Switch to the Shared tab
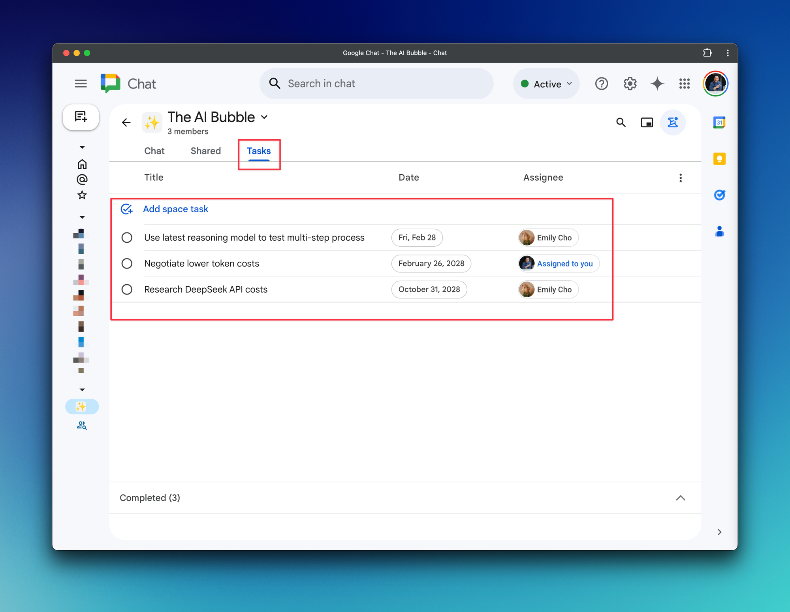 coord(205,151)
